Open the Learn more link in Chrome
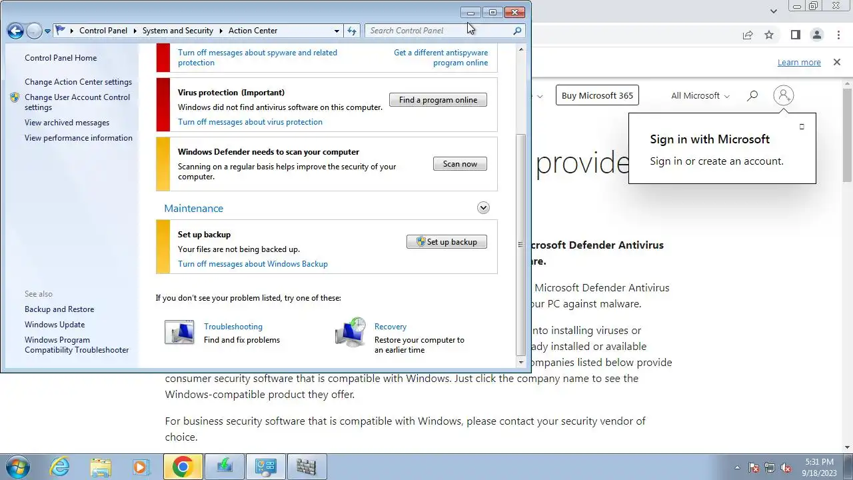The width and height of the screenshot is (853, 480). (799, 63)
